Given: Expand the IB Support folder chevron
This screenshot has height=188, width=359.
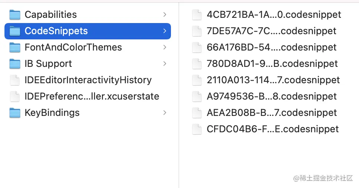Looking at the screenshot, I should pyautogui.click(x=165, y=64).
